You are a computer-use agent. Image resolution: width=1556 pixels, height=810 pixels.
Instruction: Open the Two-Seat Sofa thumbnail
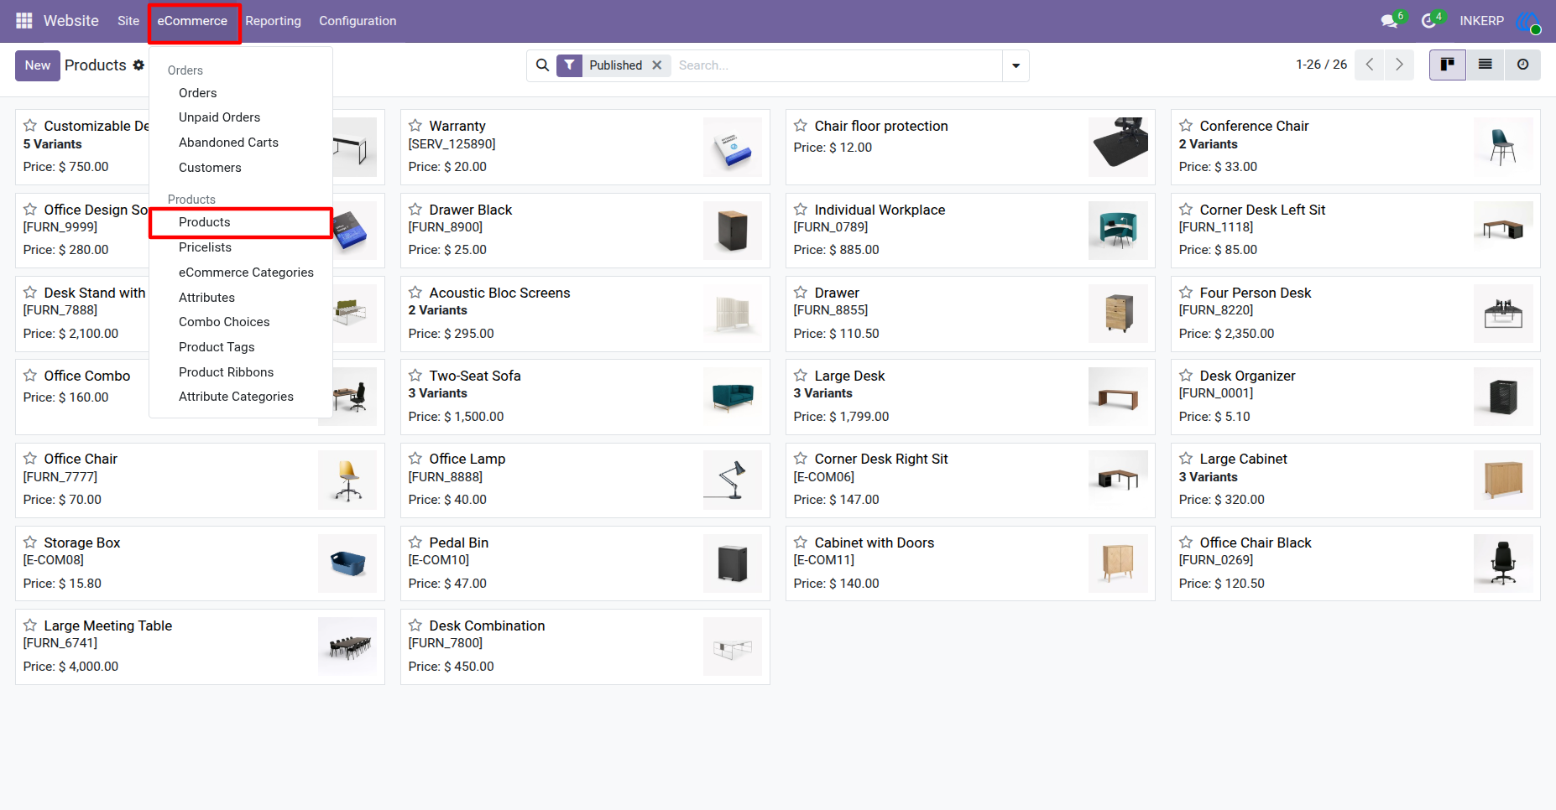(732, 397)
